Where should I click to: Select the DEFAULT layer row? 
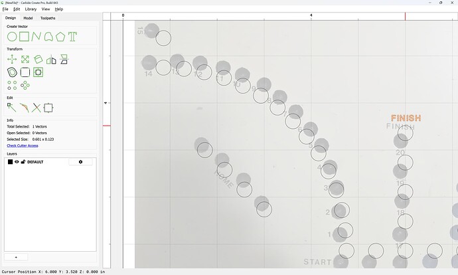click(x=50, y=162)
